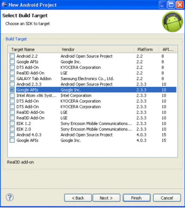Select the 'Intel Corporation' vendor cell
The image size is (185, 208).
tap(76, 96)
